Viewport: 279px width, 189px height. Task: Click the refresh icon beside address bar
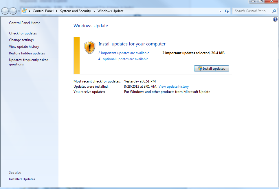click(227, 11)
